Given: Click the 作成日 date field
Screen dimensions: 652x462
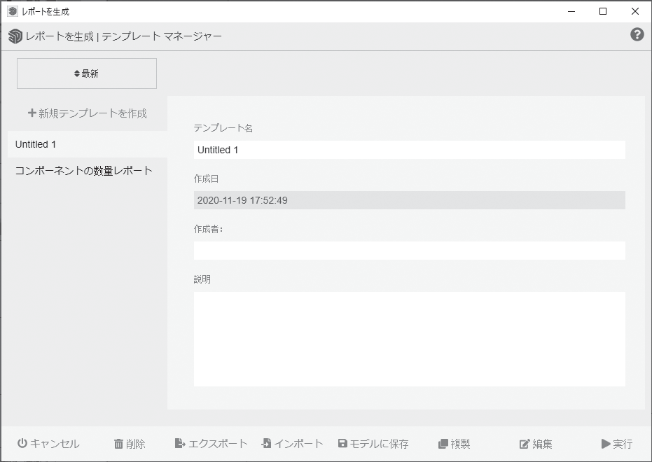Looking at the screenshot, I should pos(410,200).
